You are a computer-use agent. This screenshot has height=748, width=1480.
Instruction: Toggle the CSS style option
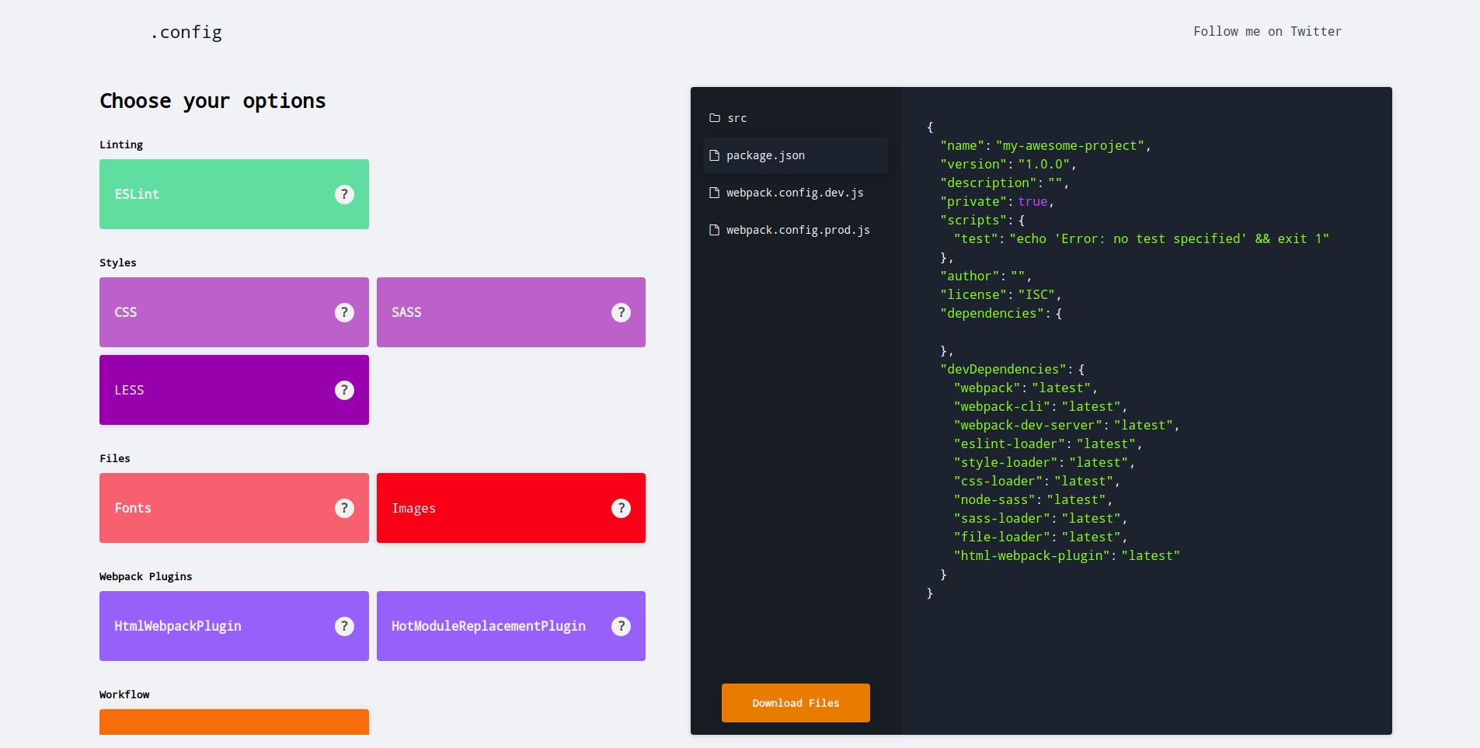234,312
